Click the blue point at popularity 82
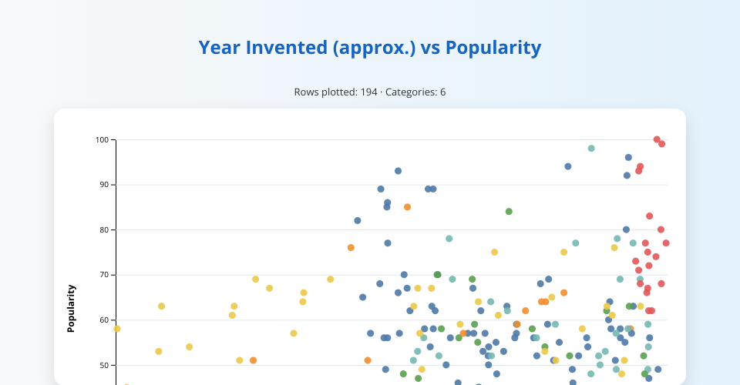740x385 pixels. (358, 221)
